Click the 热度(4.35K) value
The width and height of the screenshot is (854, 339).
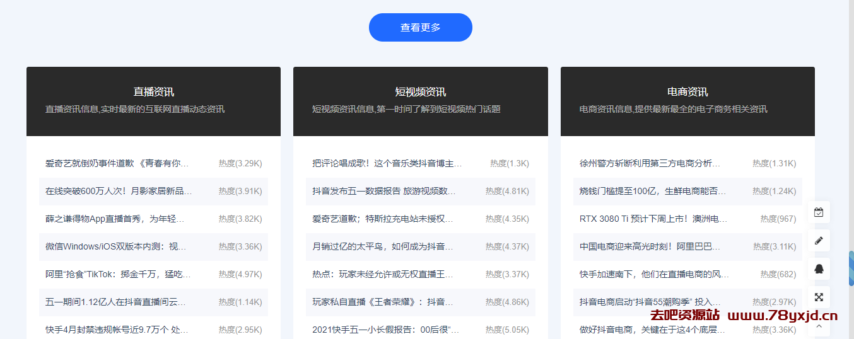pos(507,219)
